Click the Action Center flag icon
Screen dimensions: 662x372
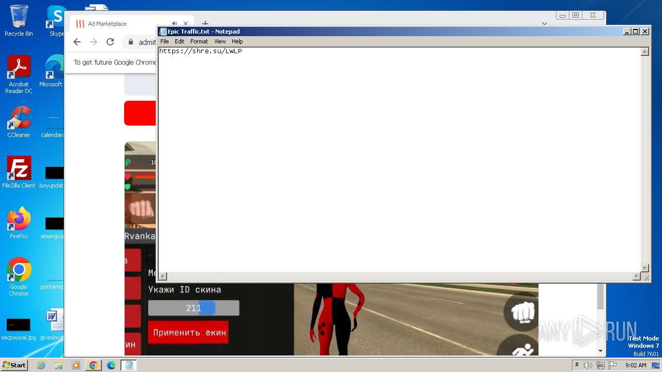coord(612,365)
